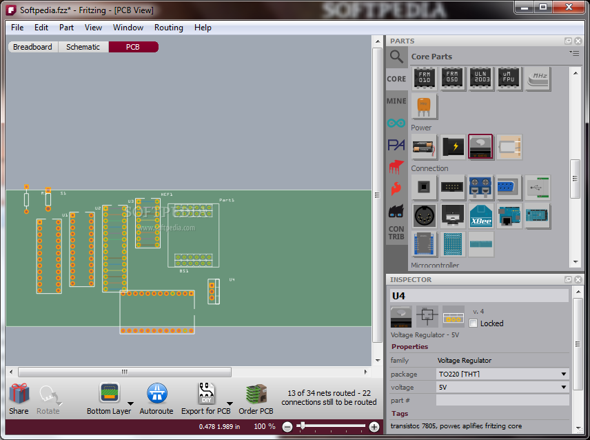This screenshot has width=590, height=440.
Task: Click the parts list vertical scrollbar
Action: pyautogui.click(x=575, y=179)
